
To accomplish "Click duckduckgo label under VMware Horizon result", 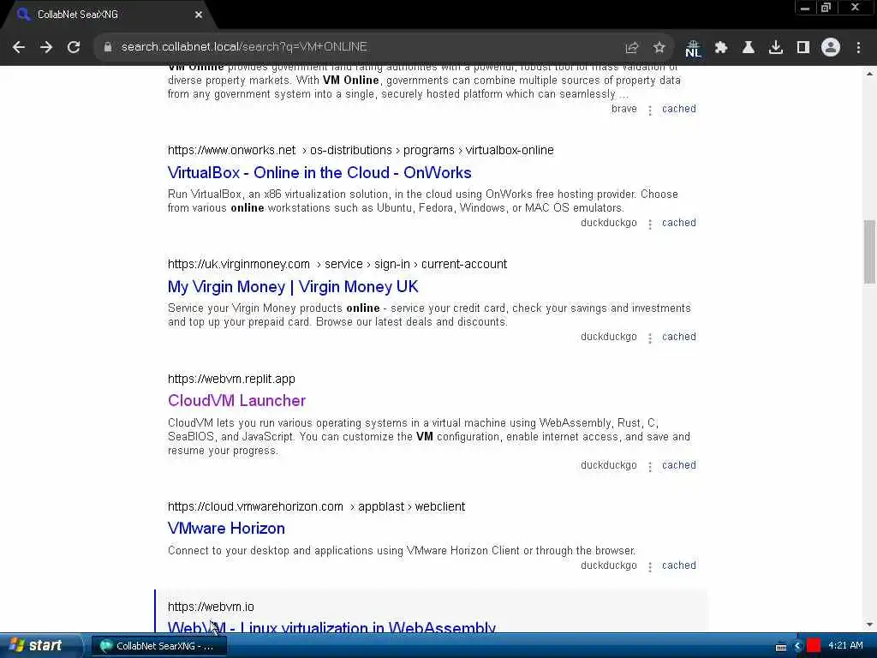I will coord(609,565).
